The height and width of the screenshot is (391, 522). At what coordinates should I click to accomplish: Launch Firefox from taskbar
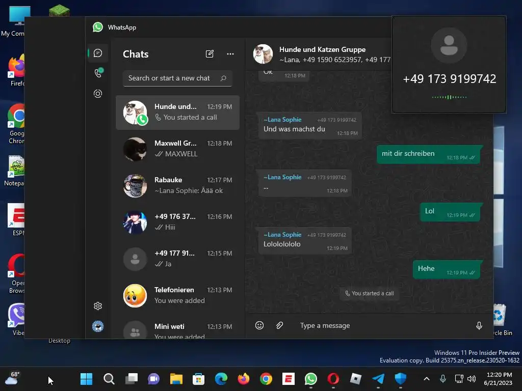pyautogui.click(x=243, y=379)
